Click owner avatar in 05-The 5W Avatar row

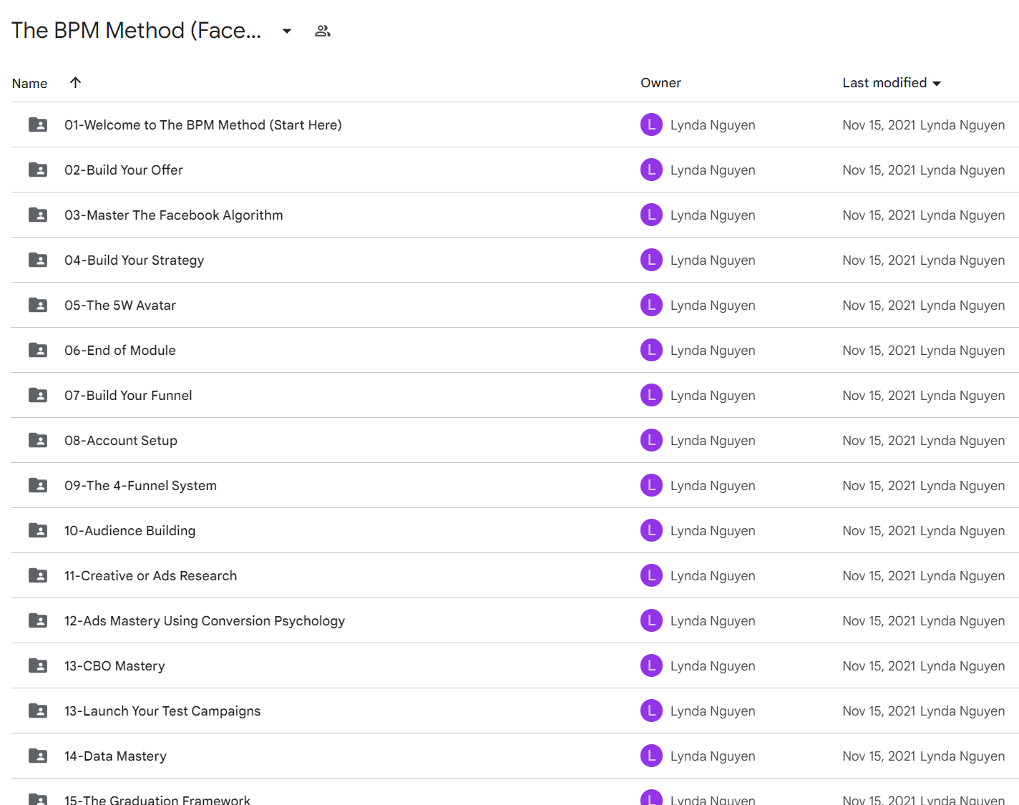coord(651,305)
